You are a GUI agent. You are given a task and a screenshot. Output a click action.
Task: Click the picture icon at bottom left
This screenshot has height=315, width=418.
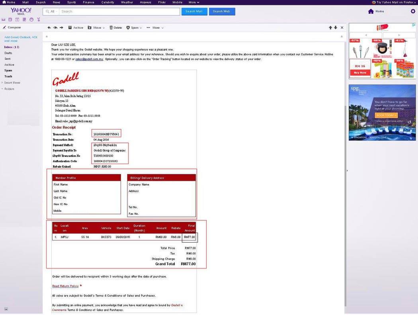click(x=6, y=309)
